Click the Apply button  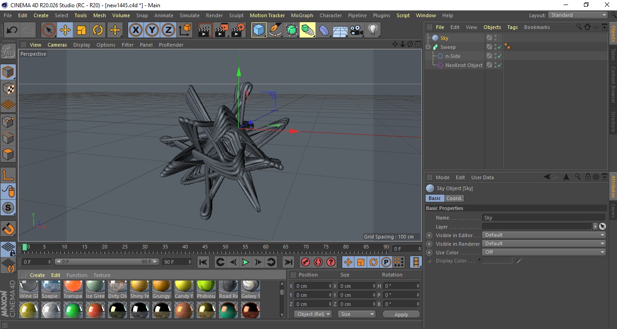coord(401,314)
